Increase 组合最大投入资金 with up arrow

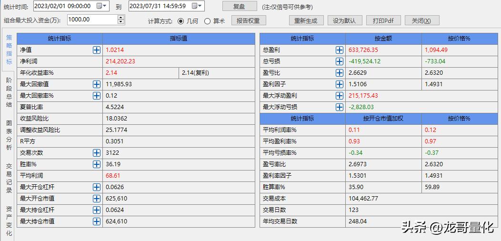(x=121, y=17)
